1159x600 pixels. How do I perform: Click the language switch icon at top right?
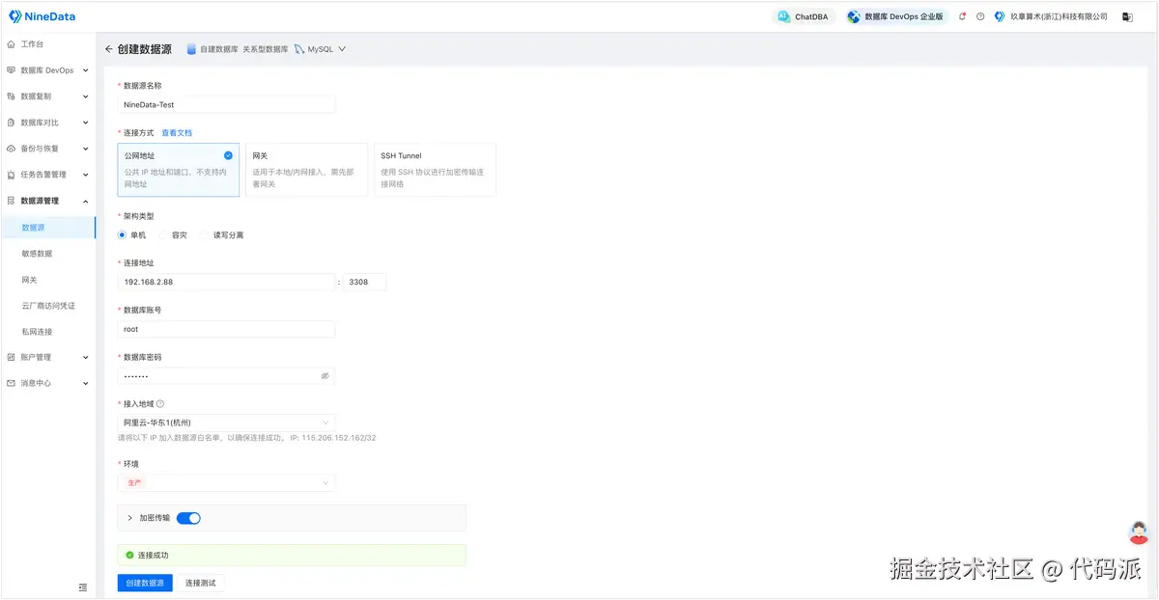(1127, 16)
